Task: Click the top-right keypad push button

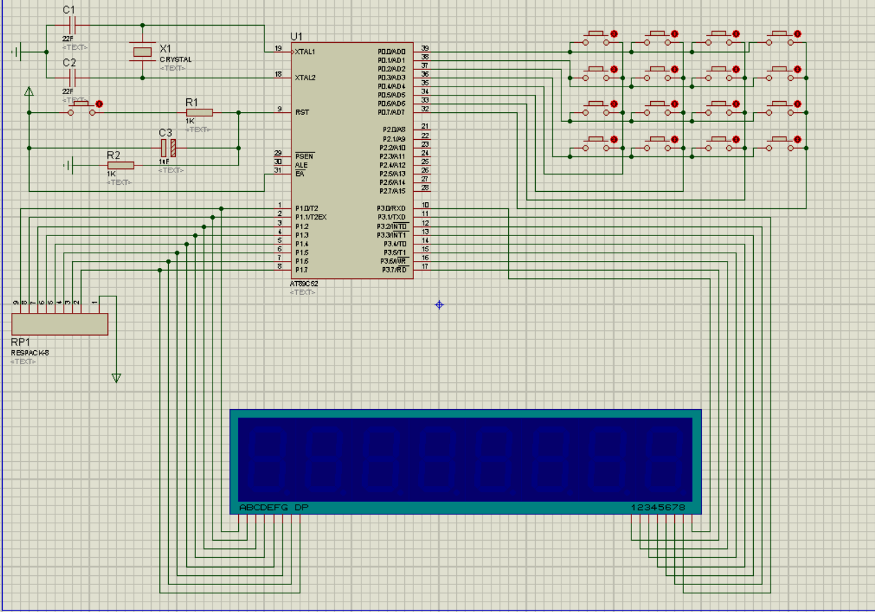Action: pos(779,38)
